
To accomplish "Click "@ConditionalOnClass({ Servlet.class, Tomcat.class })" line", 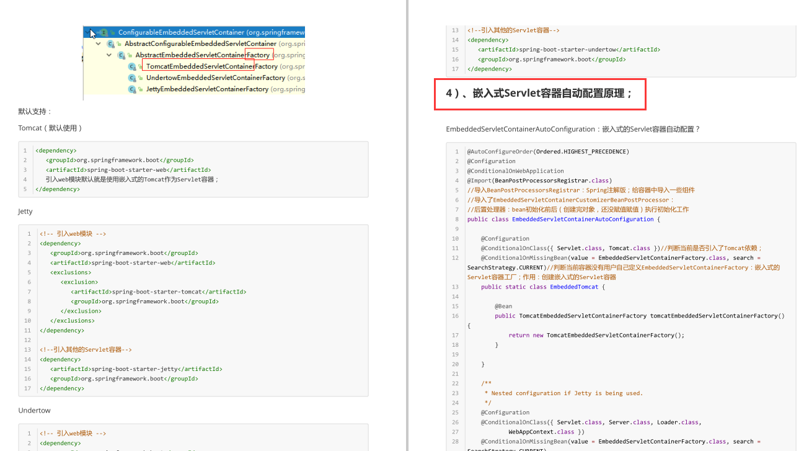I will click(x=570, y=248).
